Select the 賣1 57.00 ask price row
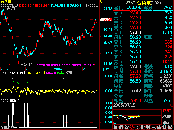 click(143, 32)
